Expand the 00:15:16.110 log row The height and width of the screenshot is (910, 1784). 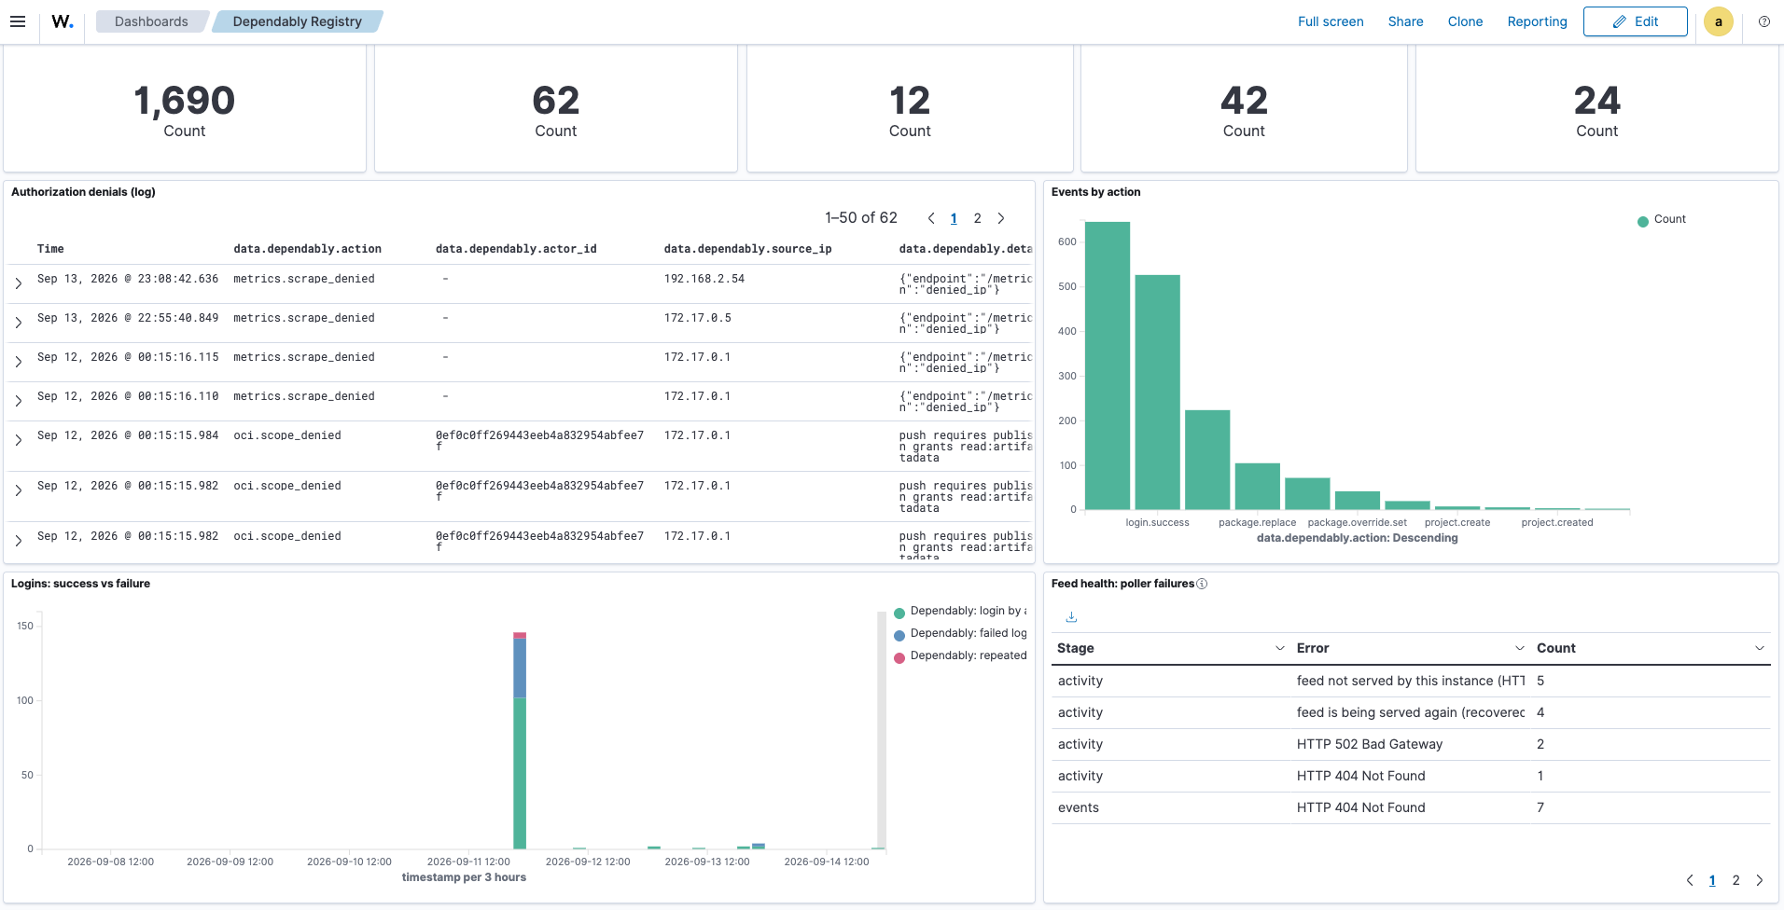click(x=19, y=401)
